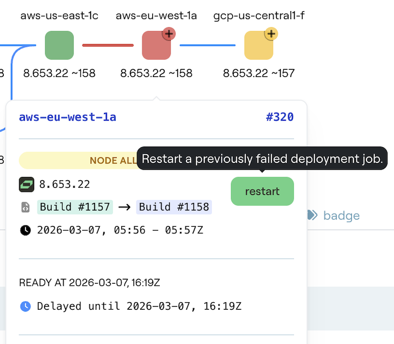The width and height of the screenshot is (394, 344).
Task: Restart the failed deployment job
Action: coord(262,191)
